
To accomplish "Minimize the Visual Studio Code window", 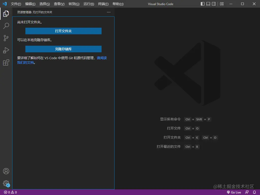I will (x=231, y=4).
